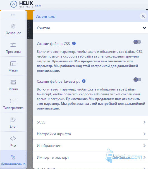This screenshot has height=169, width=148.
Task: Click the version number 2.0.11
Action: (38, 6)
